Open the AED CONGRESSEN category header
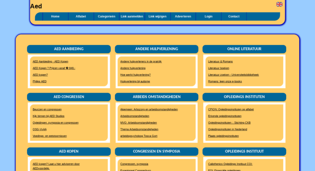This screenshot has width=315, height=171. coord(69,97)
